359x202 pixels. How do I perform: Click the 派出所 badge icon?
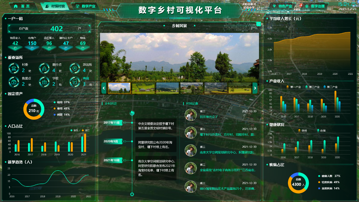[75, 68]
